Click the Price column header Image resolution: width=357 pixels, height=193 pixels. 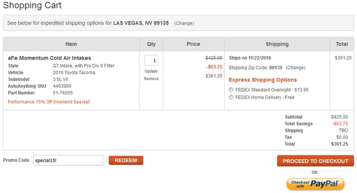pyautogui.click(x=193, y=44)
